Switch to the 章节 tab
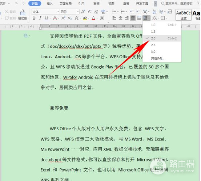 [x=126, y=4]
